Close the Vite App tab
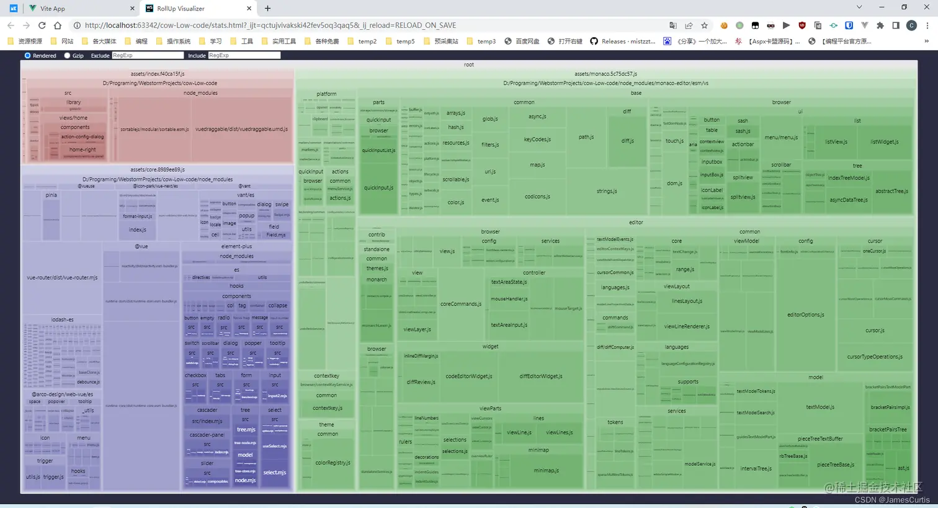The height and width of the screenshot is (508, 938). click(132, 9)
